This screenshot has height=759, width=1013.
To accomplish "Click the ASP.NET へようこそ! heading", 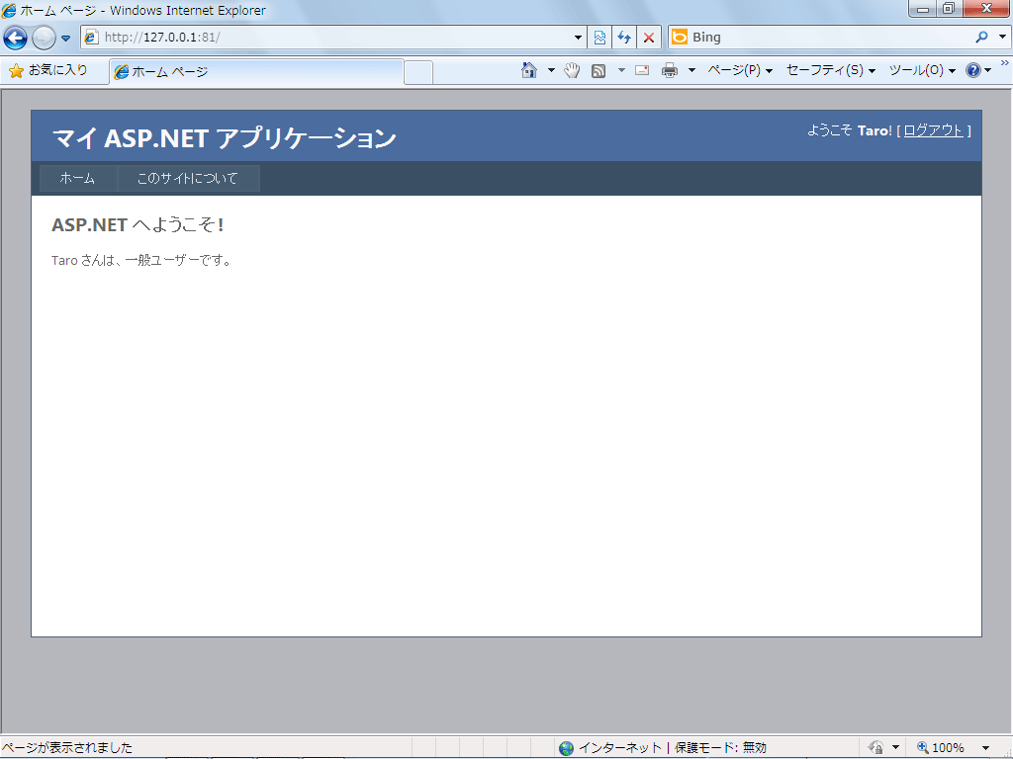I will click(138, 224).
